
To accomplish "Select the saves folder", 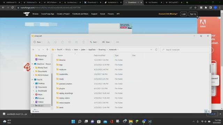I will click(x=61, y=107).
